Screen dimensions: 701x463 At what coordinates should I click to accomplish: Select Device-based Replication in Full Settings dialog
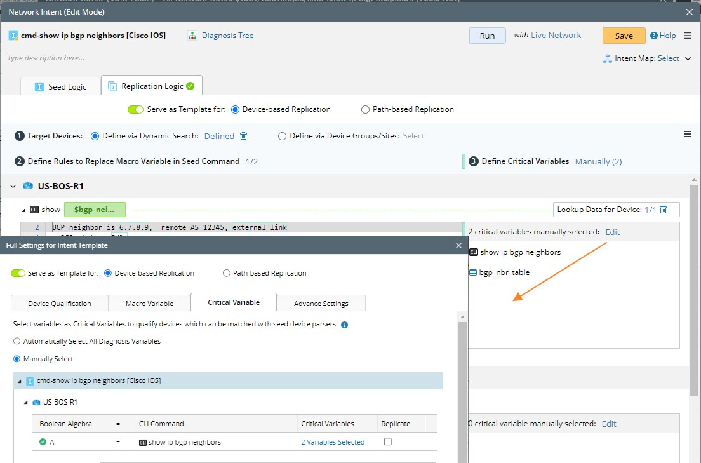pyautogui.click(x=108, y=273)
